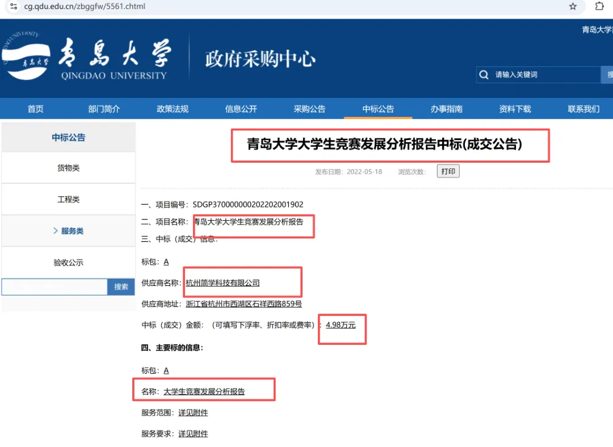Click the bookmark star icon in address bar
The width and height of the screenshot is (613, 447).
pyautogui.click(x=573, y=6)
